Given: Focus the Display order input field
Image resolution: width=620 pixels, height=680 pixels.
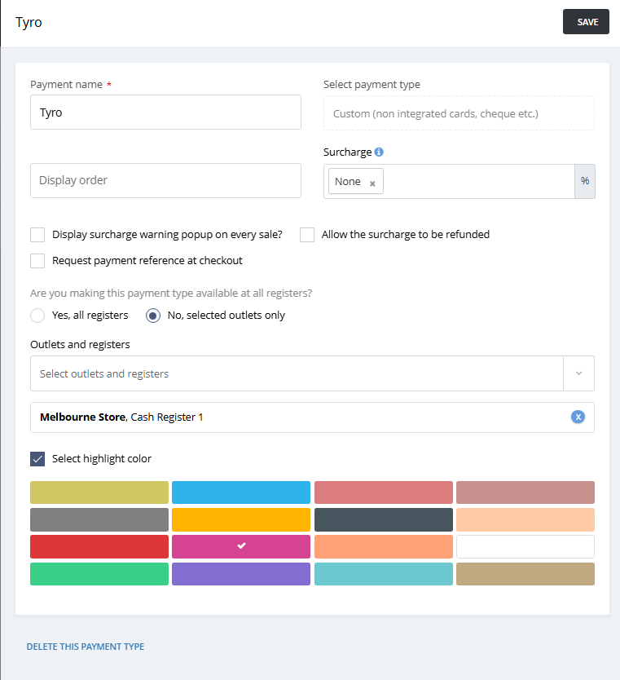Looking at the screenshot, I should coord(165,180).
